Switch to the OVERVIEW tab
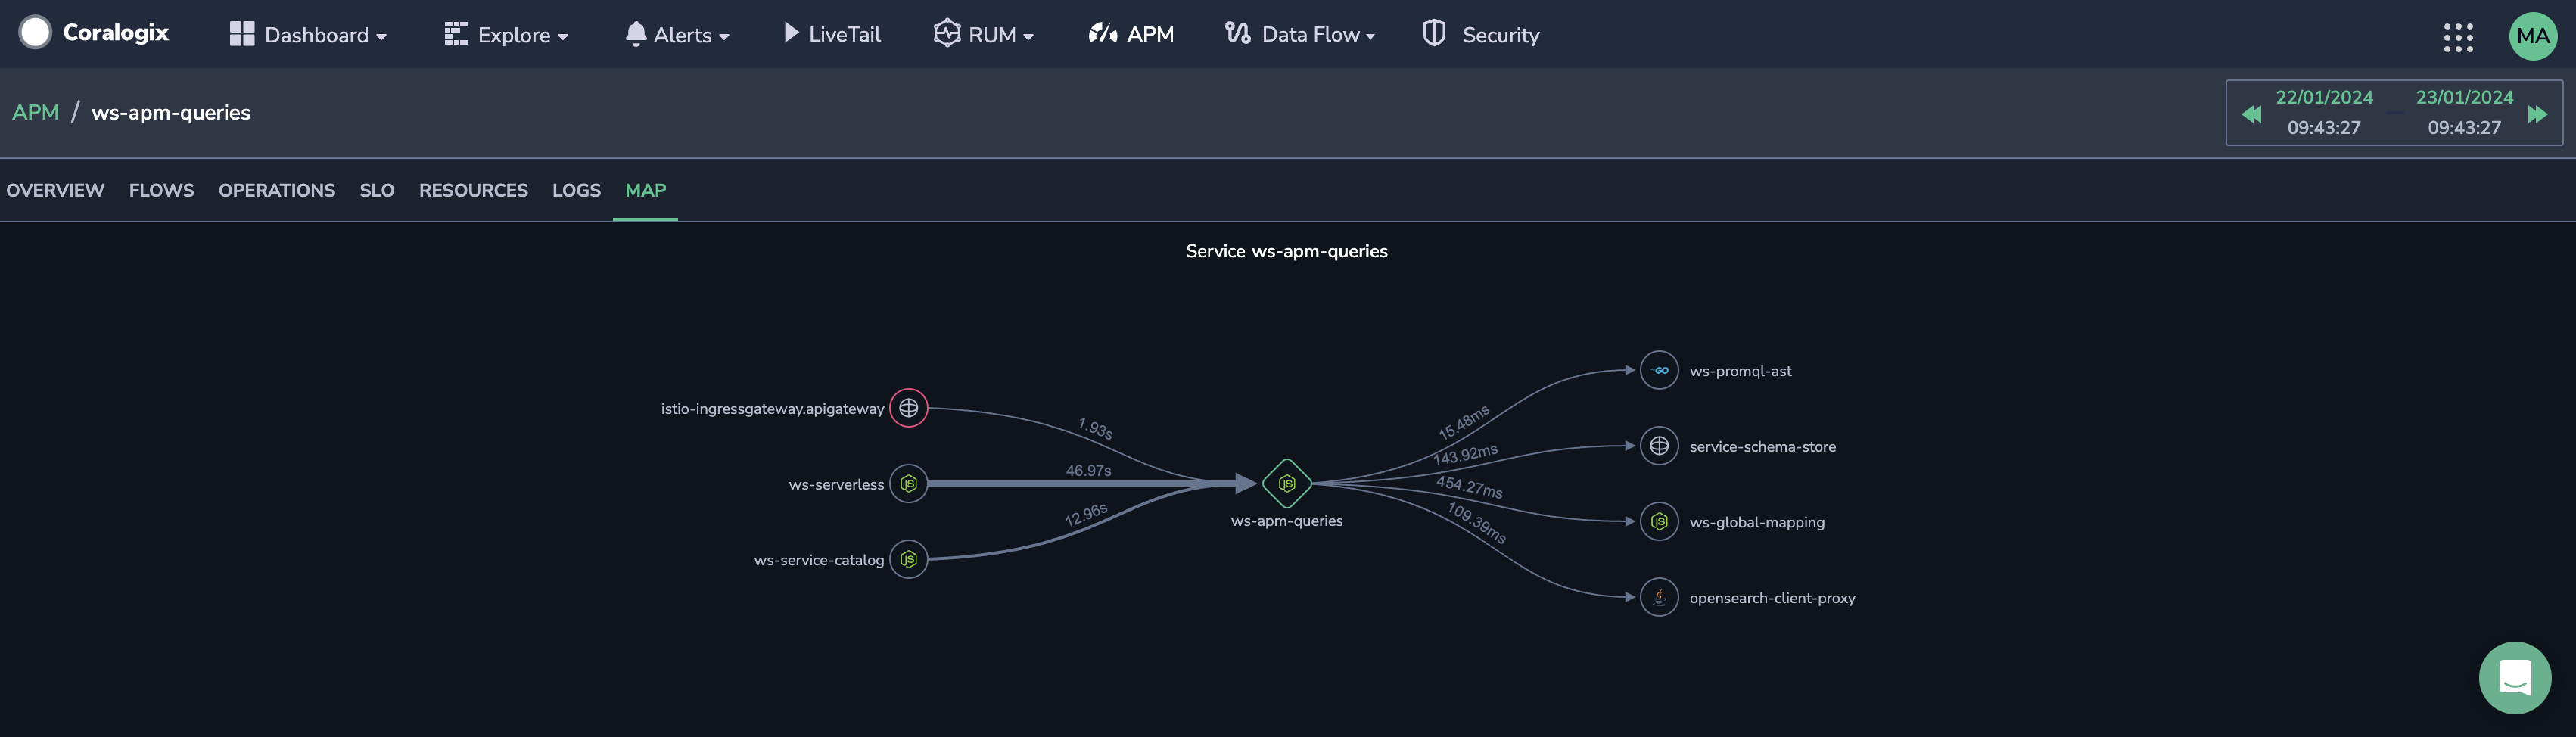This screenshot has height=737, width=2576. click(x=55, y=190)
